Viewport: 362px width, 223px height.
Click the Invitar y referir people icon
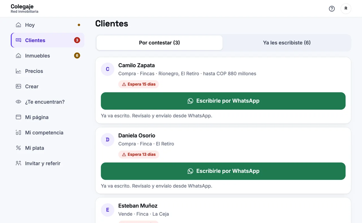[x=18, y=163]
